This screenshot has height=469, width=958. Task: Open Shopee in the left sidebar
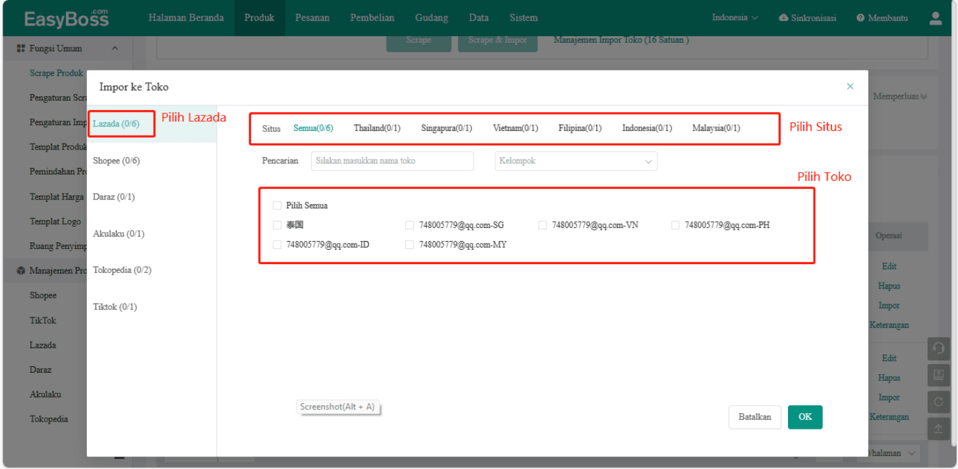(x=43, y=295)
